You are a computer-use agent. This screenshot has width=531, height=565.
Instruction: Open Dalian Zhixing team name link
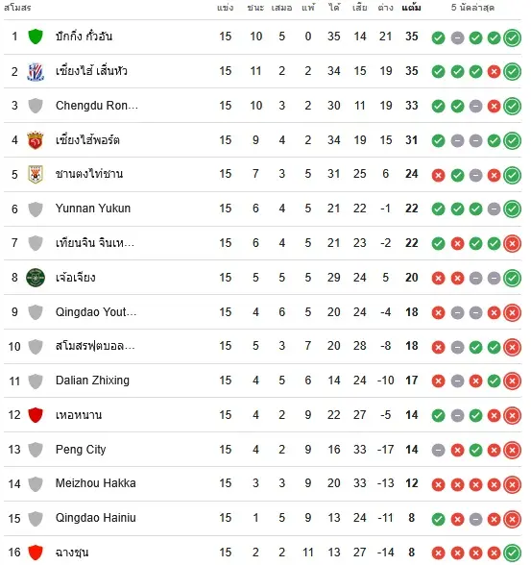point(92,381)
